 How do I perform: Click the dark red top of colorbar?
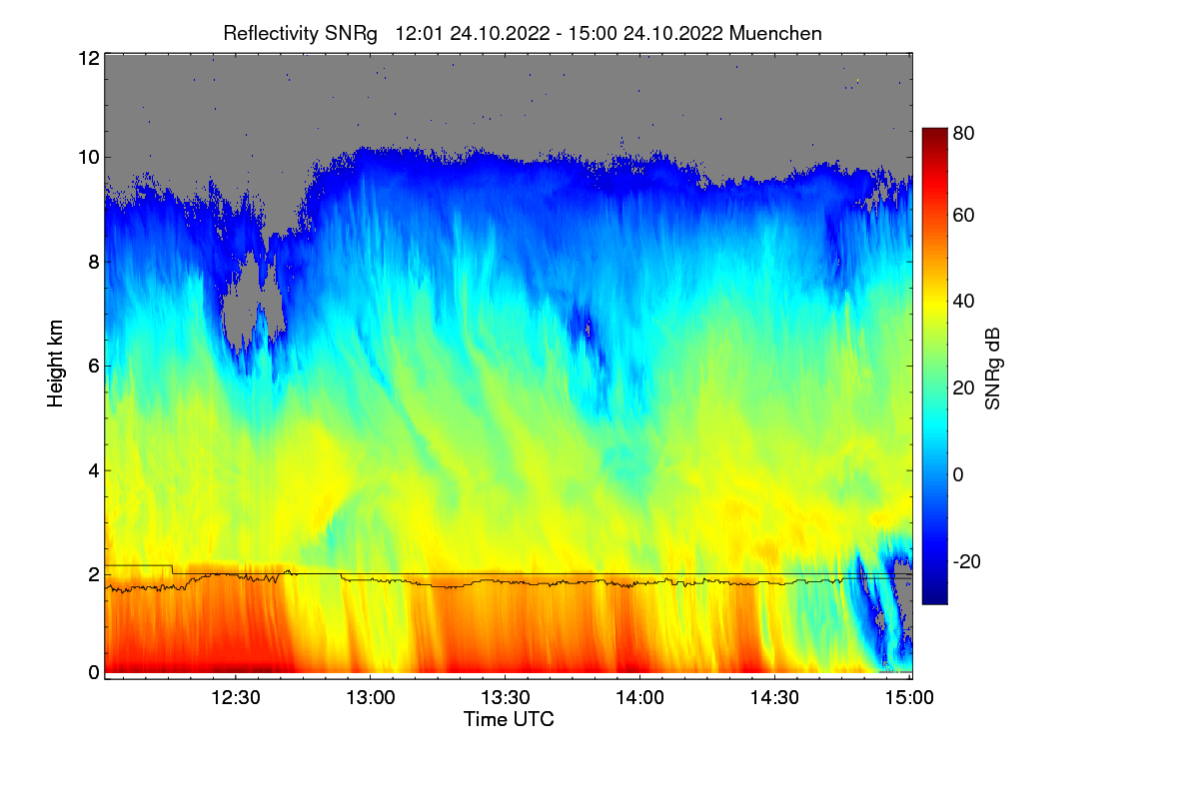pos(933,135)
